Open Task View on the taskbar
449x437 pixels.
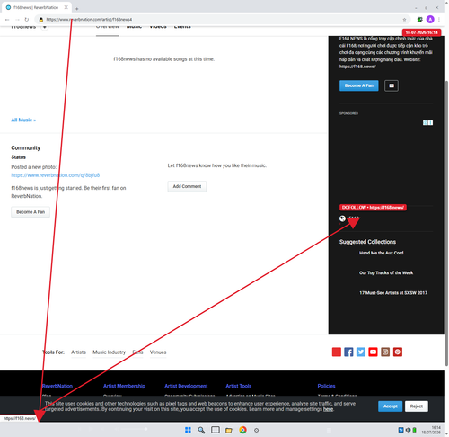coord(216,430)
